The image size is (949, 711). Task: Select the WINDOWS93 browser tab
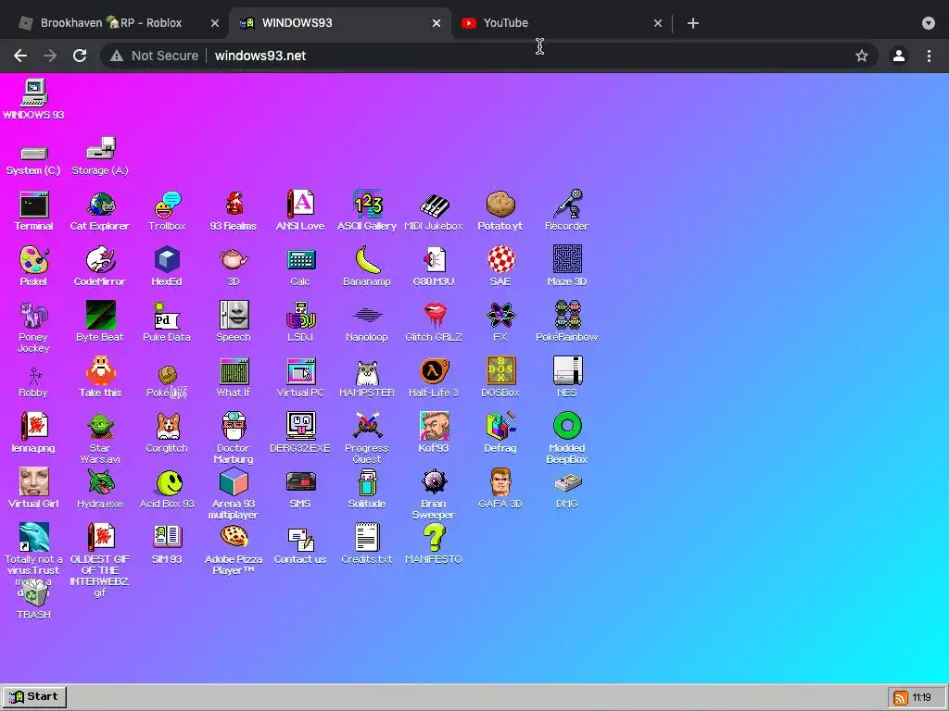340,23
